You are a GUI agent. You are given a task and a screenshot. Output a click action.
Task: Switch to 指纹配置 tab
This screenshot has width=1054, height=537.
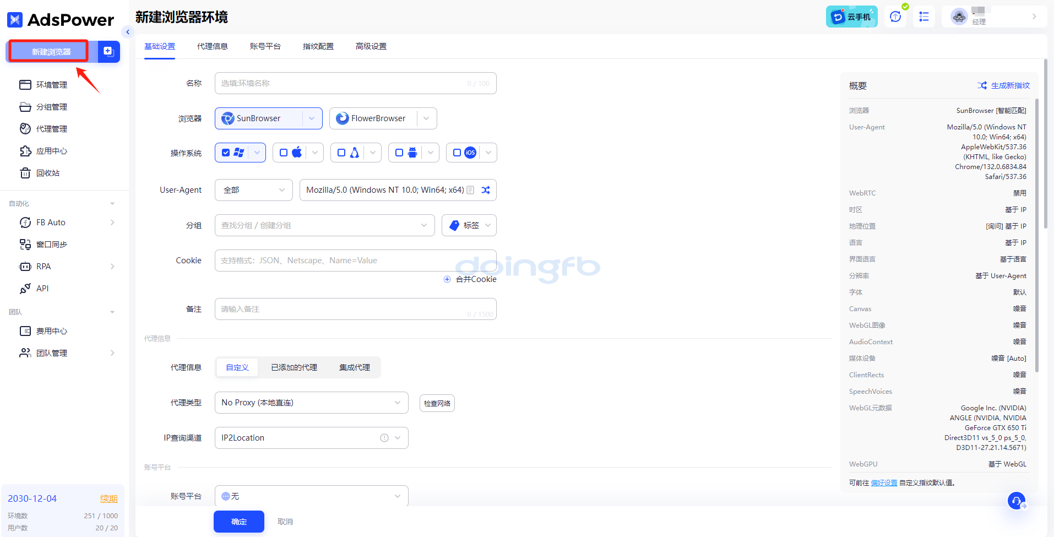tap(318, 46)
